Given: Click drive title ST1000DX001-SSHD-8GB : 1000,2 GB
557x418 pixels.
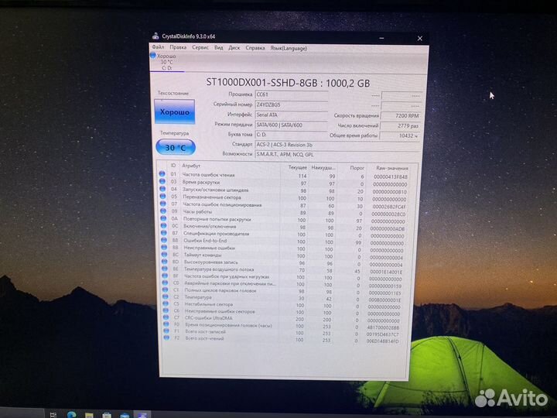Looking at the screenshot, I should [x=288, y=83].
